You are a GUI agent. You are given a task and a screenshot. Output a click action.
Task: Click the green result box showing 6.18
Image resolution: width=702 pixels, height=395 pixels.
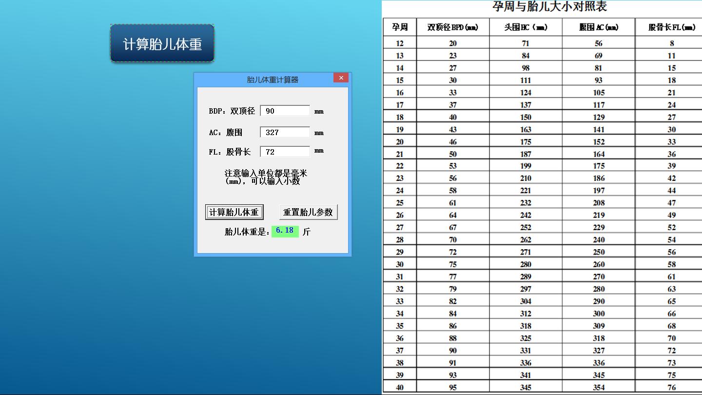284,231
